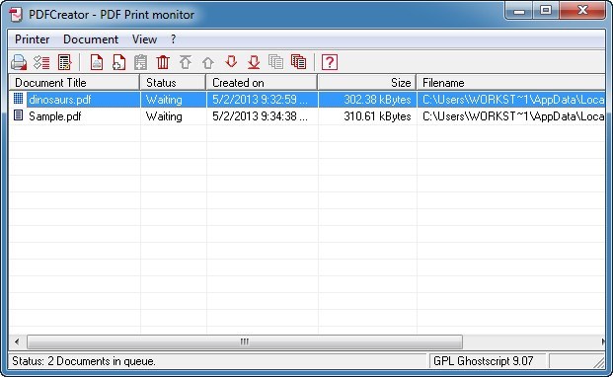Click the PDFCreator title bar app icon
The height and width of the screenshot is (377, 613).
pos(16,15)
